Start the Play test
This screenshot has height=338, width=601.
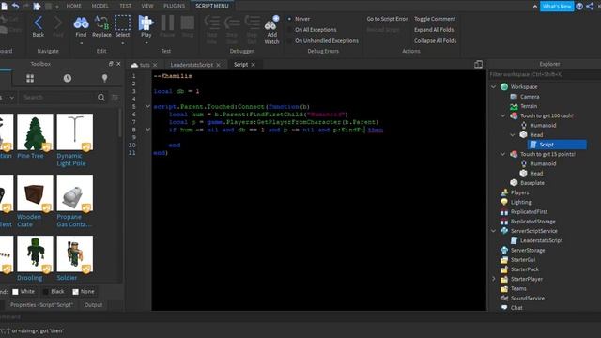point(146,23)
